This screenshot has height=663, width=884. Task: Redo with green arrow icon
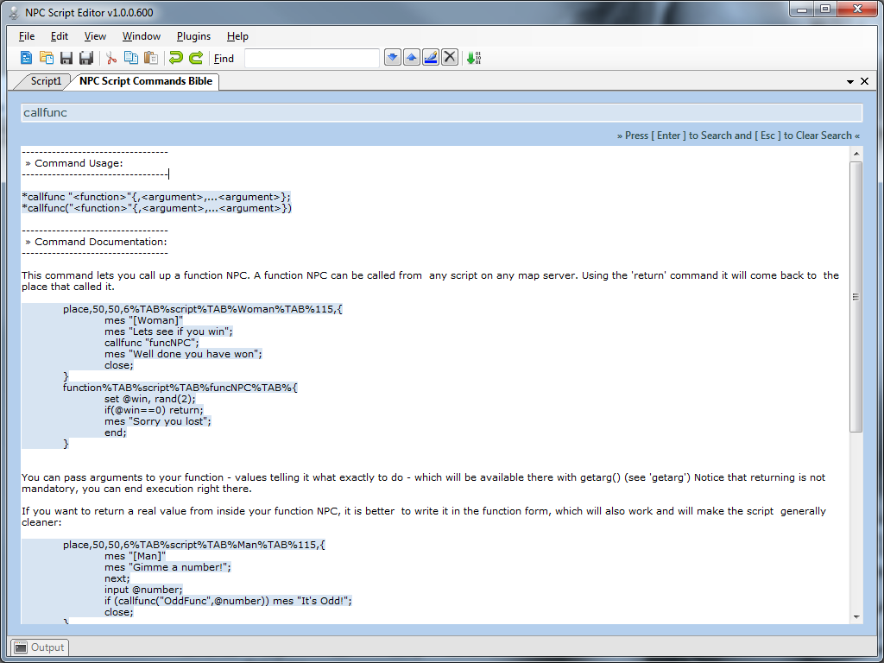click(196, 58)
